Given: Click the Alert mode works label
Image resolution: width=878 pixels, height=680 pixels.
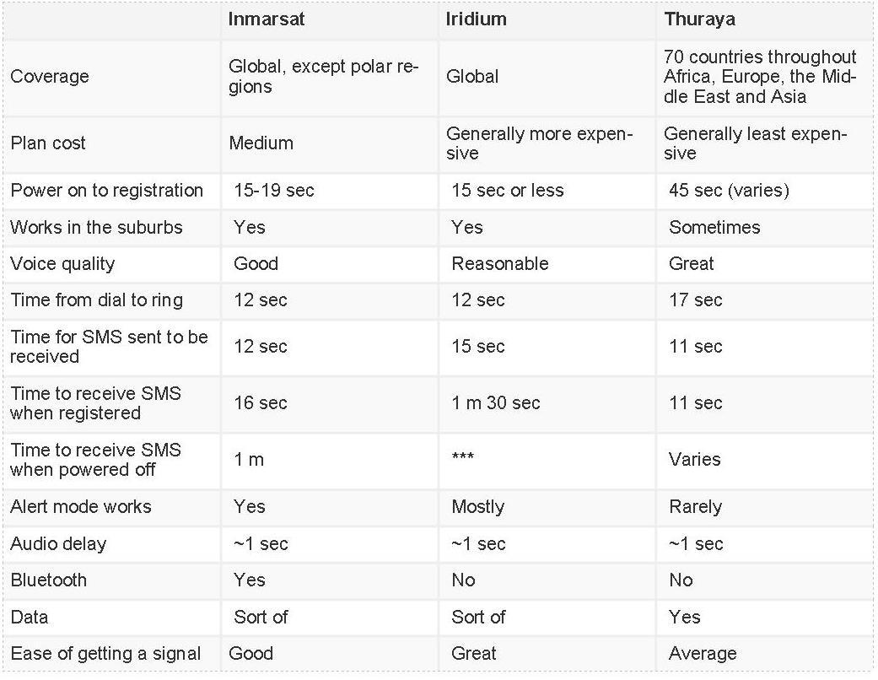Looking at the screenshot, I should click(81, 507).
